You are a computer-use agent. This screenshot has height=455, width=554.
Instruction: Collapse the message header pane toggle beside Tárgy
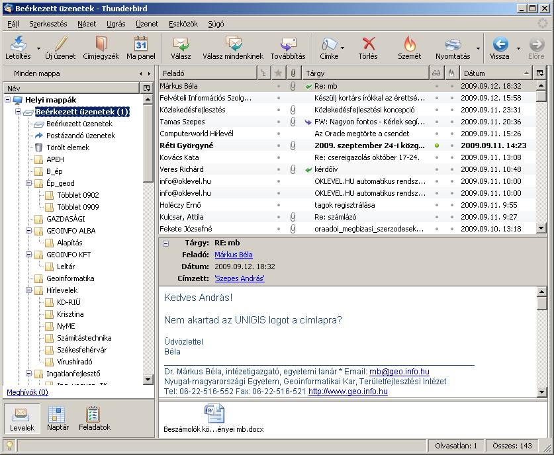pos(165,243)
